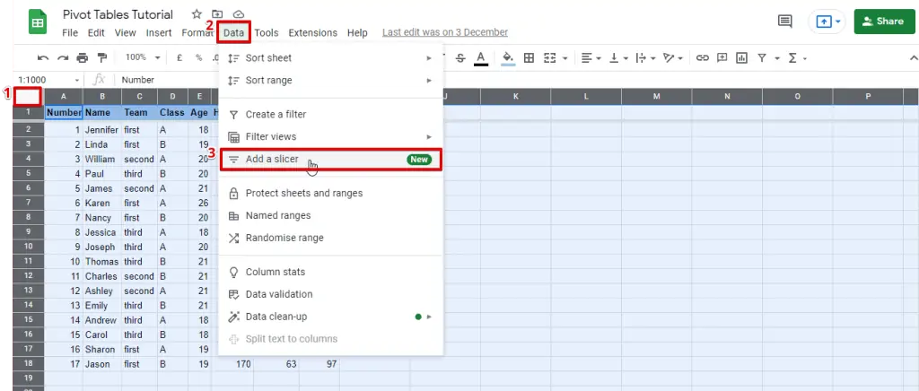This screenshot has width=919, height=391.
Task: Select Data validation menu item
Action: tap(330, 294)
